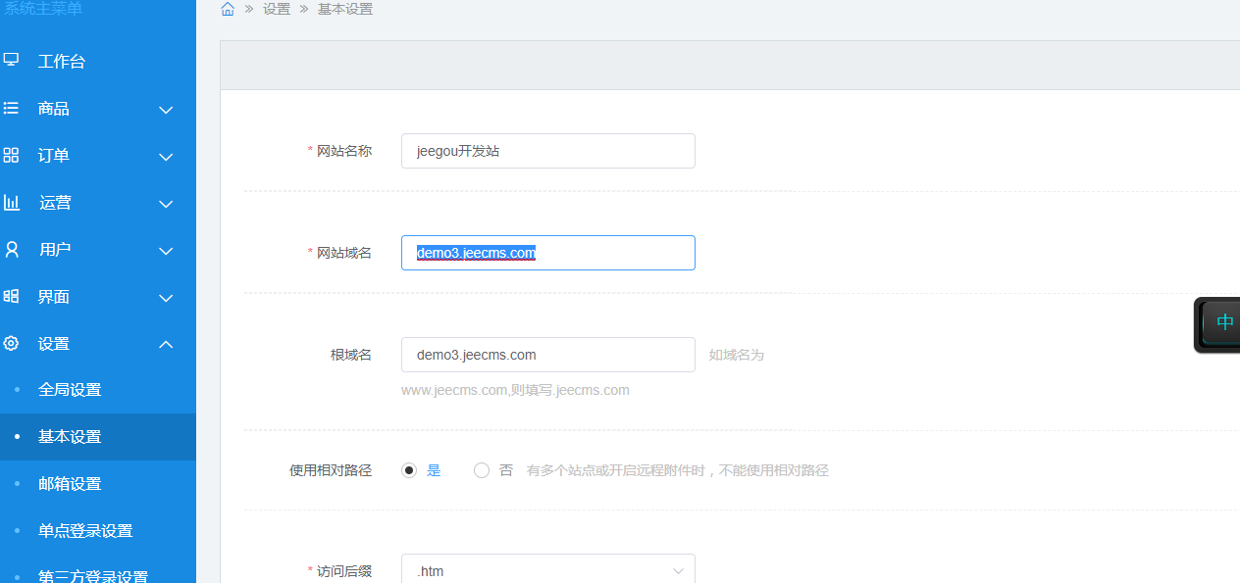Open 基本设置 submenu item
Image resolution: width=1240 pixels, height=583 pixels.
tap(98, 437)
